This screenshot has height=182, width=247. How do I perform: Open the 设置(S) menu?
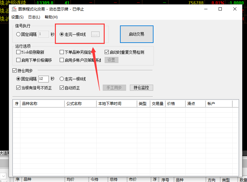coord(17,17)
